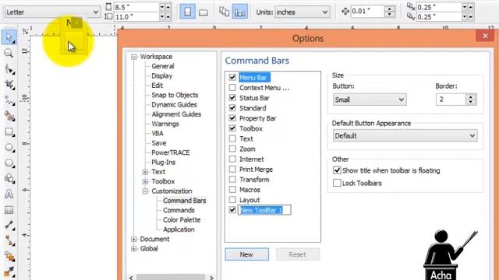Close the Options dialog

click(x=485, y=36)
